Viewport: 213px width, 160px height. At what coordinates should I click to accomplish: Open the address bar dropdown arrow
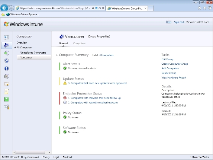coord(90,8)
